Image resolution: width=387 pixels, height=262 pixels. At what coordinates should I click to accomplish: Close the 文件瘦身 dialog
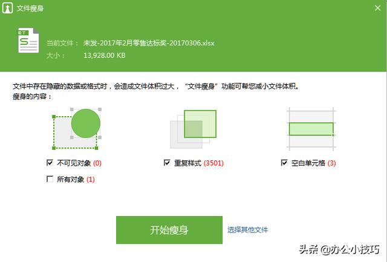(x=377, y=8)
